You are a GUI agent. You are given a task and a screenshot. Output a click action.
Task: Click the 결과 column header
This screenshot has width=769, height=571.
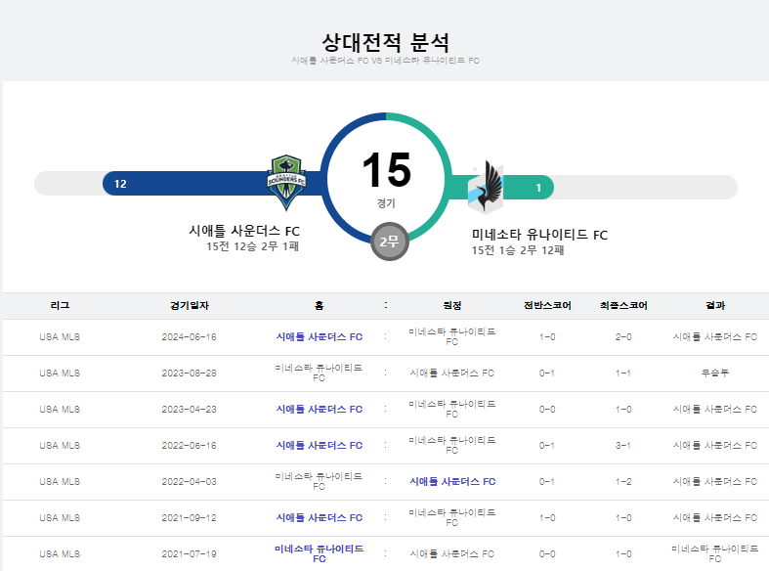(x=715, y=305)
